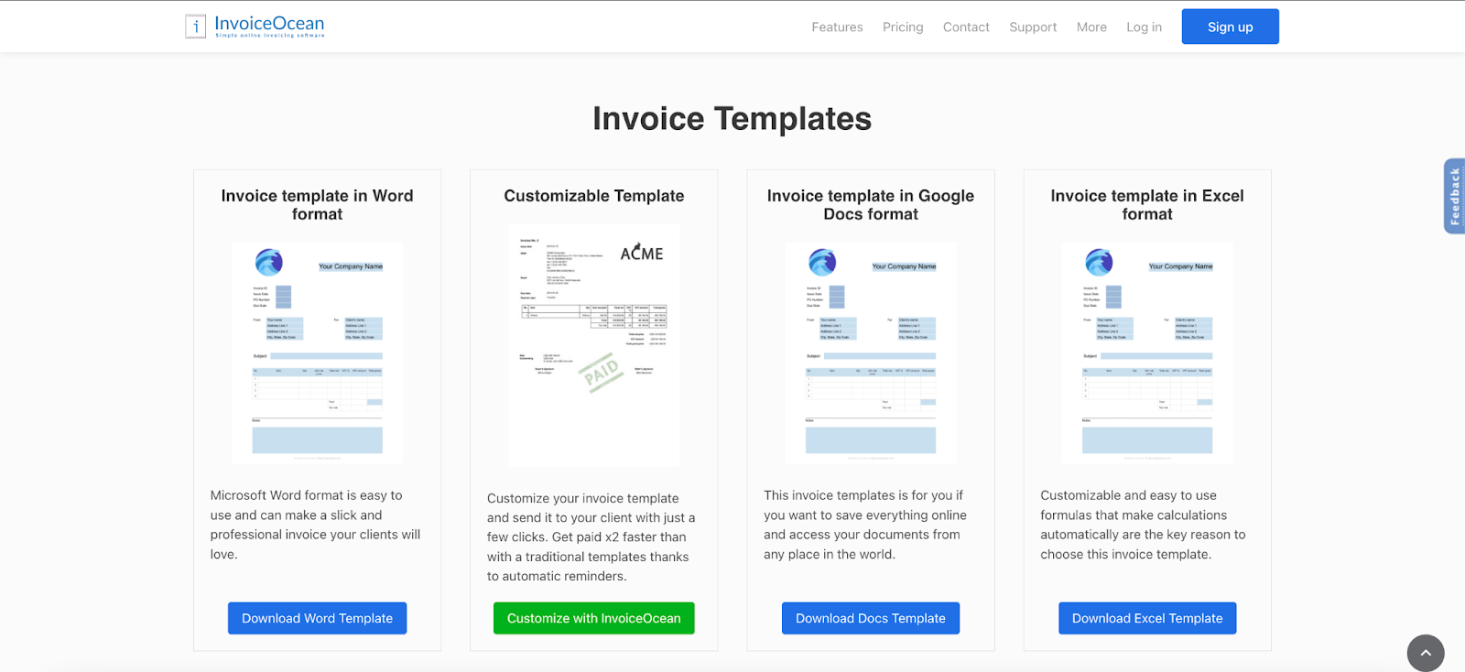Click Customize with InvoiceOcean button
This screenshot has width=1465, height=672.
[x=594, y=618]
